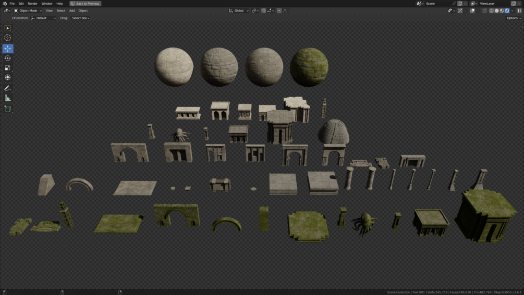Open the viewport View menu
This screenshot has height=295, width=524.
click(49, 10)
